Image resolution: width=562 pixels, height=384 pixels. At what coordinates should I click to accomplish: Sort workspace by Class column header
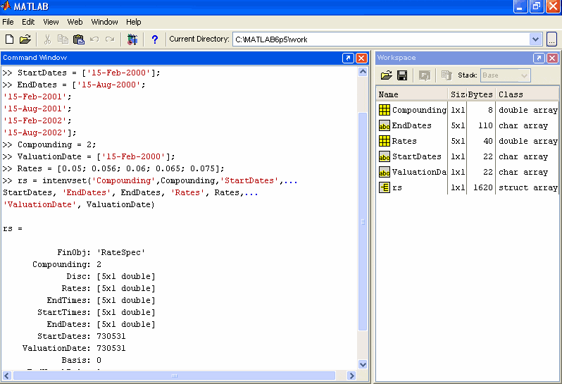click(x=527, y=94)
